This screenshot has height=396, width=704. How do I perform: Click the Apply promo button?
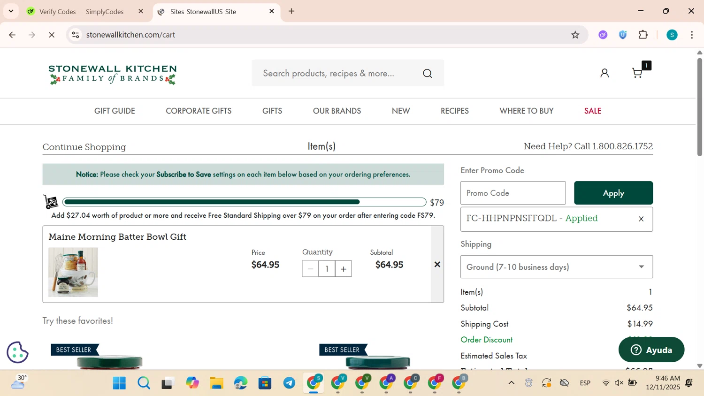coord(613,193)
